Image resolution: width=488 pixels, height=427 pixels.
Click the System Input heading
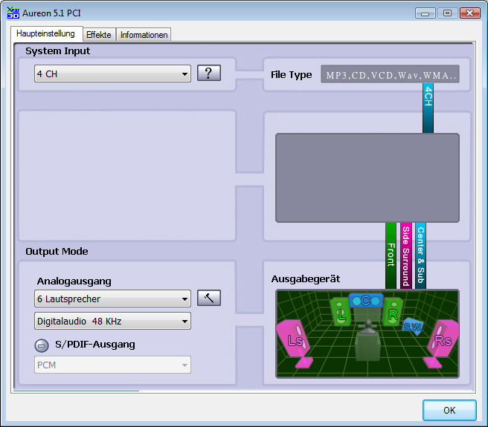[57, 51]
